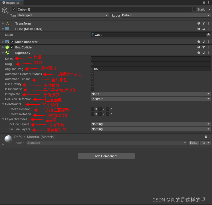Click the Edit button next to Shader
The image size is (212, 205).
point(193,143)
